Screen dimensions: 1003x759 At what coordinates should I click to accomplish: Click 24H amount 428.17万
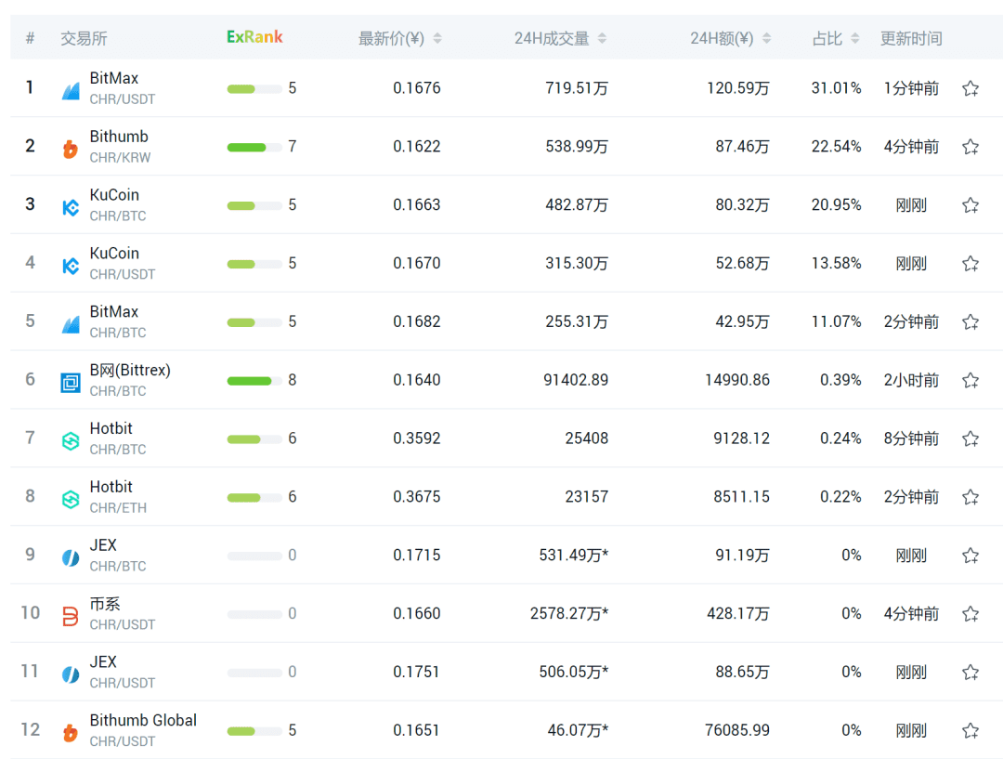(738, 614)
